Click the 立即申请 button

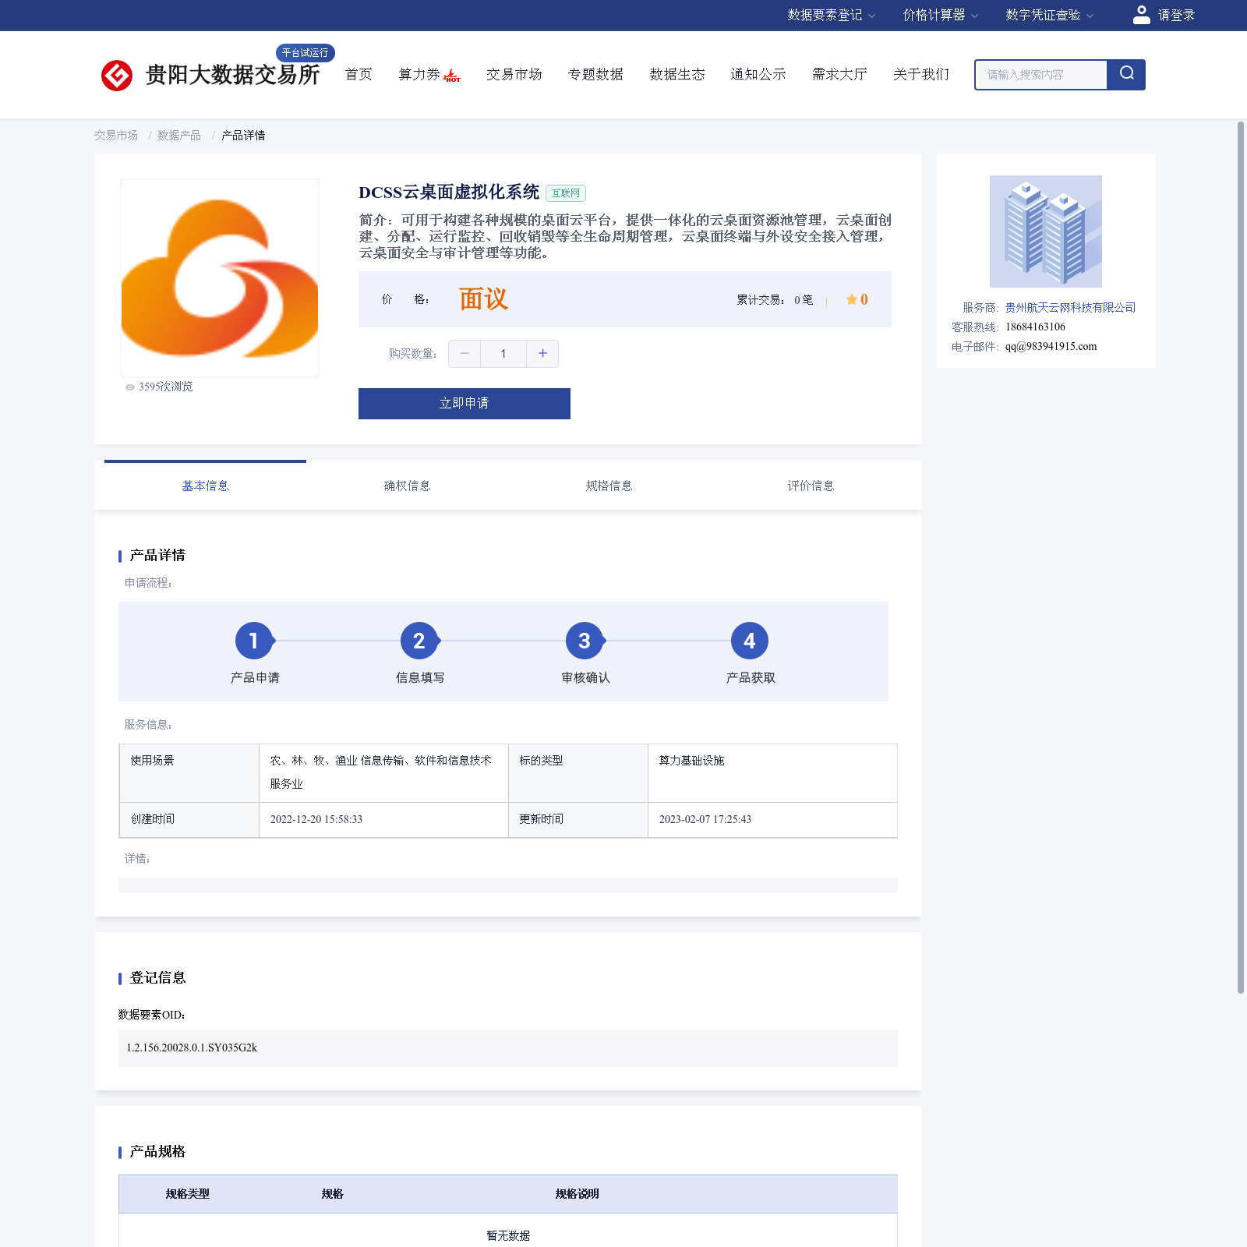pos(464,404)
